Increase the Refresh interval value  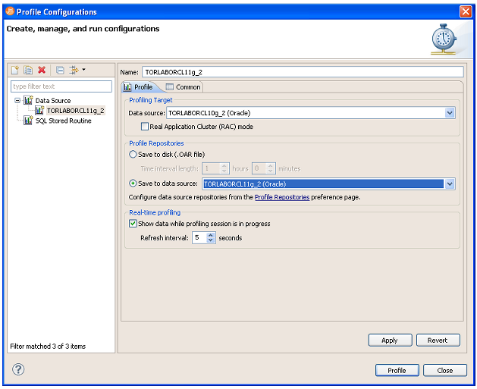(211, 235)
